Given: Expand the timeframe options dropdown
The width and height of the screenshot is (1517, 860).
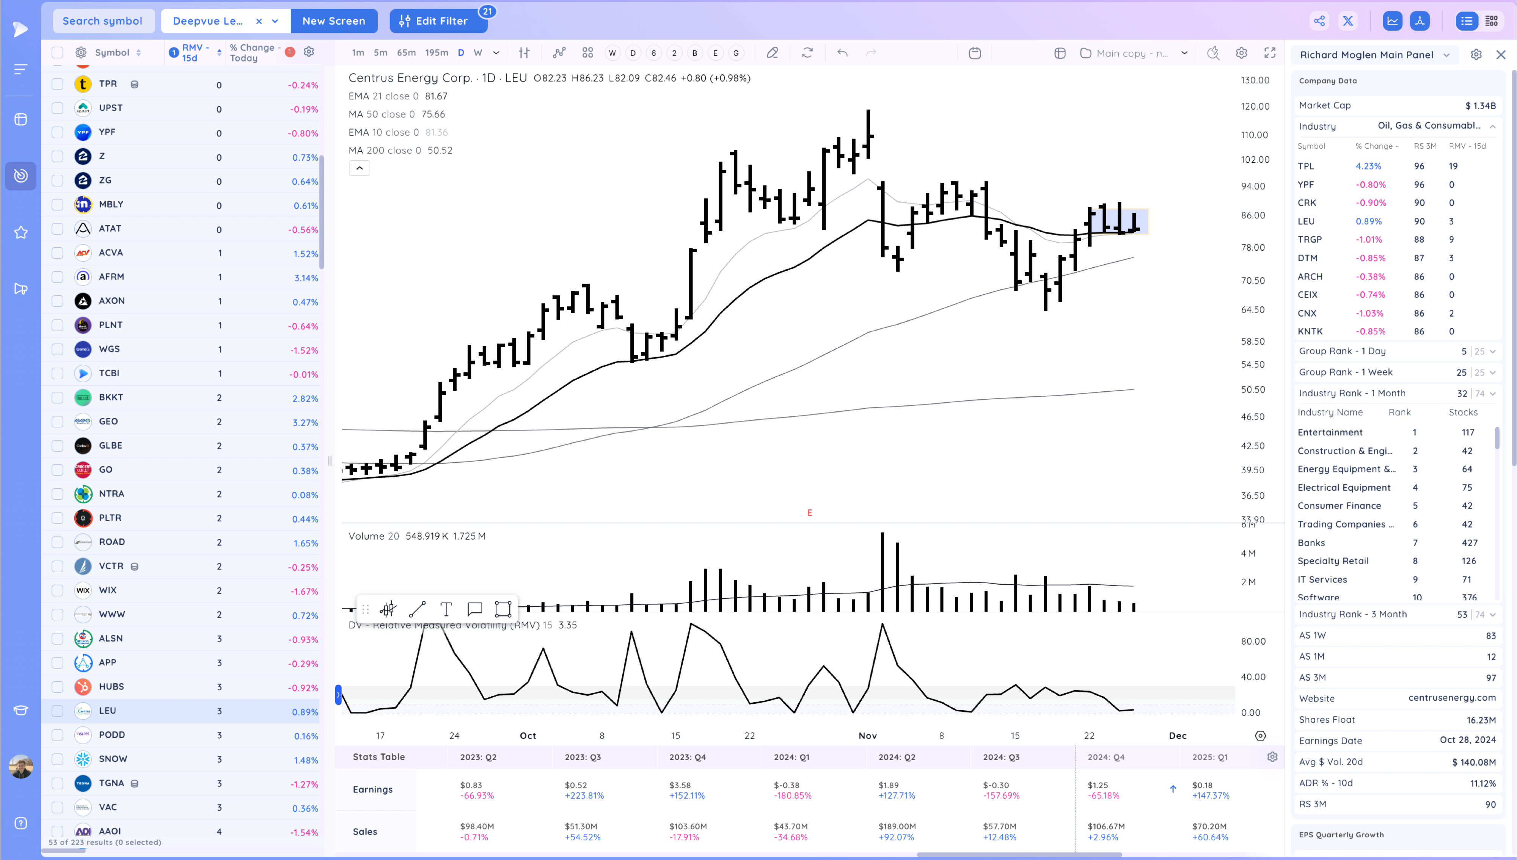Looking at the screenshot, I should pos(496,53).
